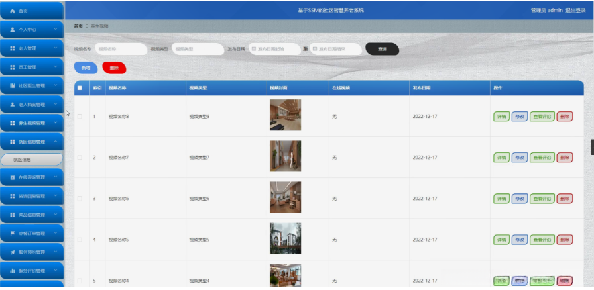Expand 老人档案管理 using its chevron
Image resolution: width=594 pixels, height=290 pixels.
[56, 105]
